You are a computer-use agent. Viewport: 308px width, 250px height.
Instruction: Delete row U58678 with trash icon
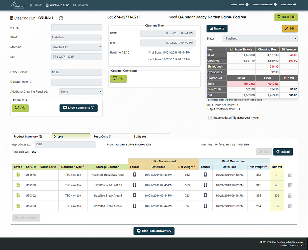(x=290, y=175)
